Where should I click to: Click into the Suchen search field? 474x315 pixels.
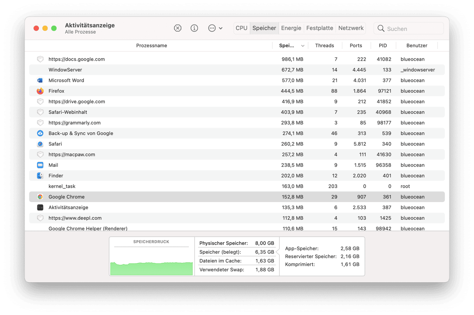click(x=409, y=28)
